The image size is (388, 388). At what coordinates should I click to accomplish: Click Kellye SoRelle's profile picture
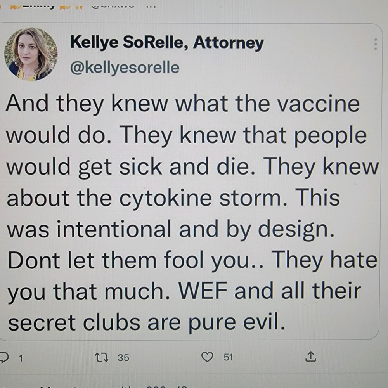click(31, 54)
